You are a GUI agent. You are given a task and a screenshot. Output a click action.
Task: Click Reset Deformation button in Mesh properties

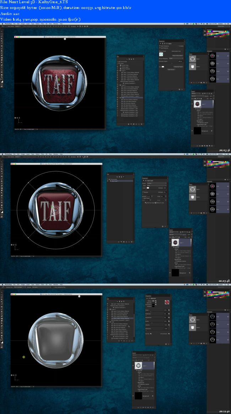click(x=178, y=56)
